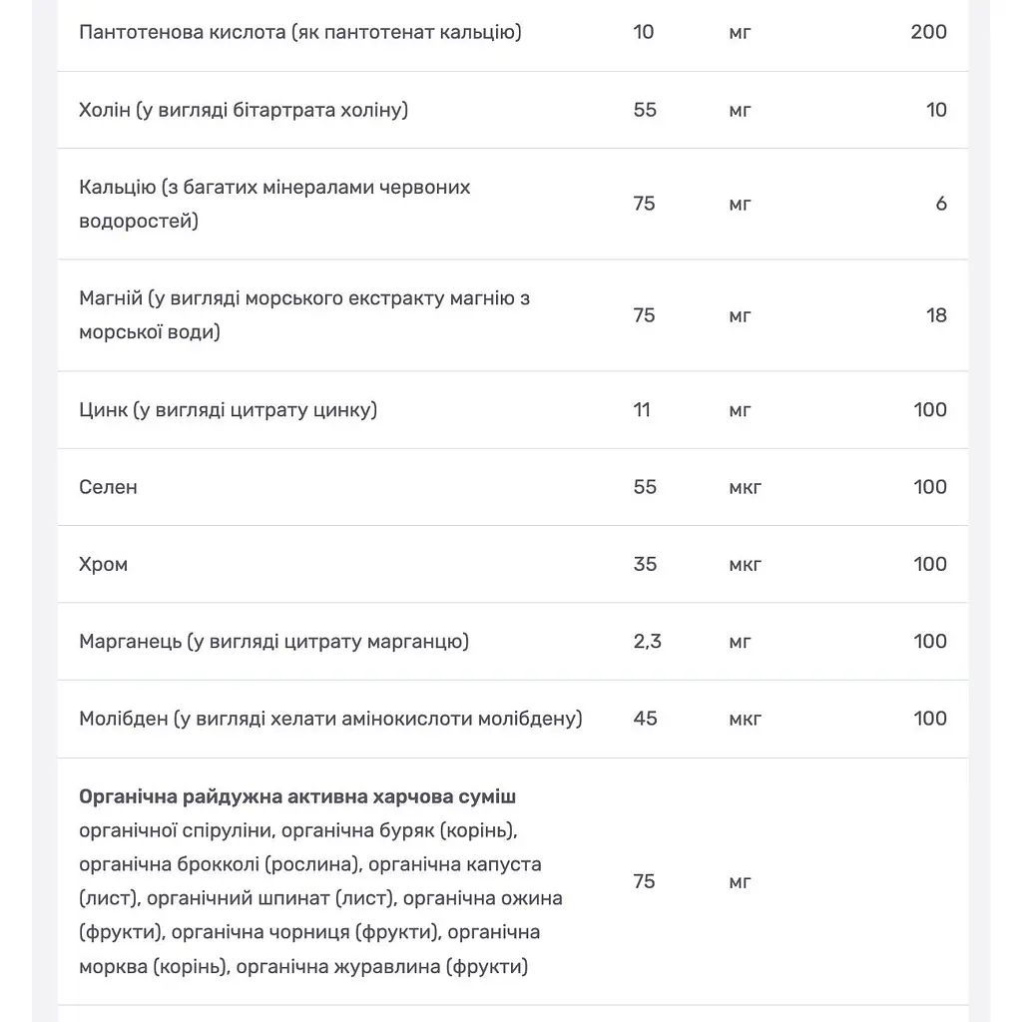Click the Молібден хелати амінокислоти label

[331, 719]
